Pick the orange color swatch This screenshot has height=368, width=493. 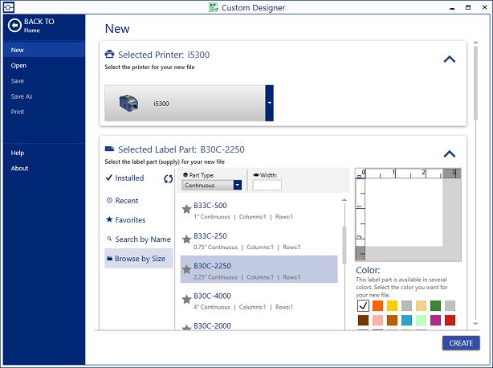pyautogui.click(x=377, y=305)
